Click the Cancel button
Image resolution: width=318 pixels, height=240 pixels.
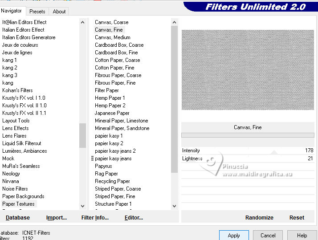(x=268, y=236)
